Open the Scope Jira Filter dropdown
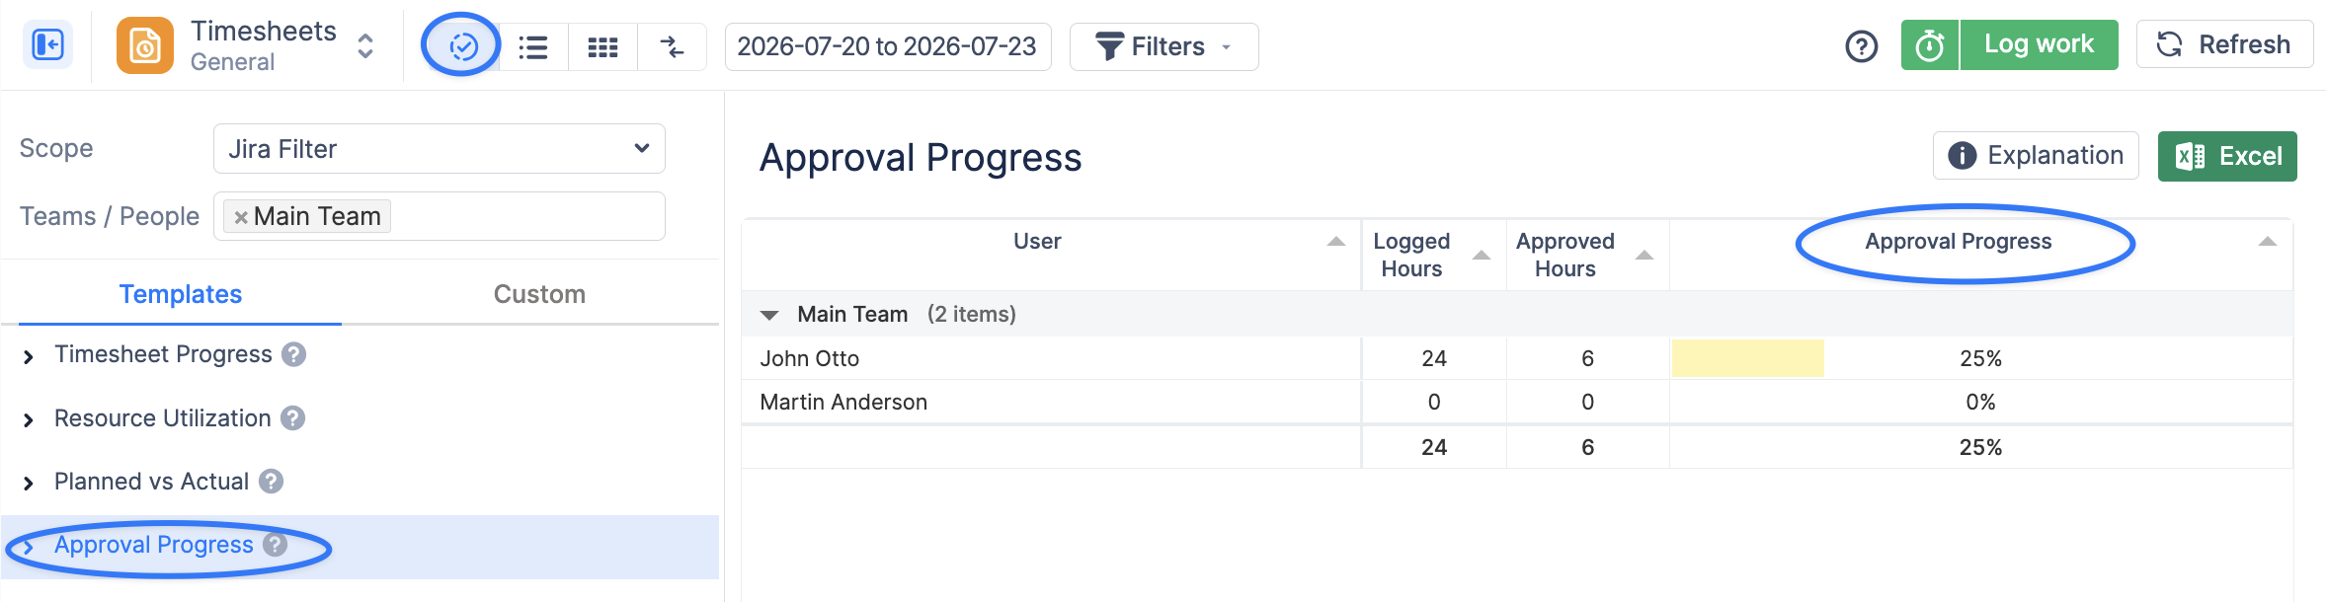This screenshot has height=602, width=2327. [x=440, y=149]
